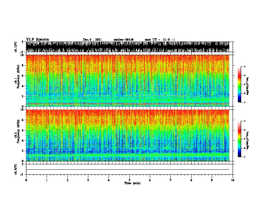Image resolution: width=262 pixels, height=202 pixels.
Task: Select the "Time (min)" axis label
Action: (x=132, y=183)
